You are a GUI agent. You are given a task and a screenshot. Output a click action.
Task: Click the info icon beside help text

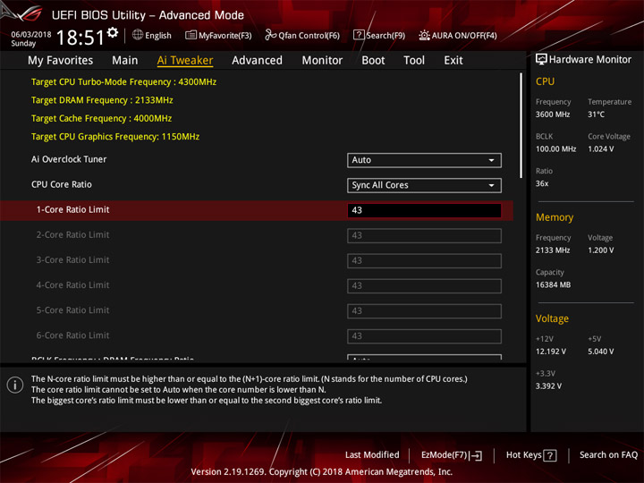(15, 385)
